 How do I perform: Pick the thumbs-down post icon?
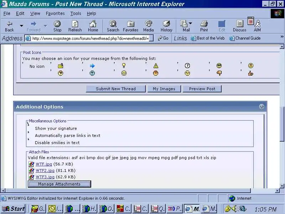point(219,73)
